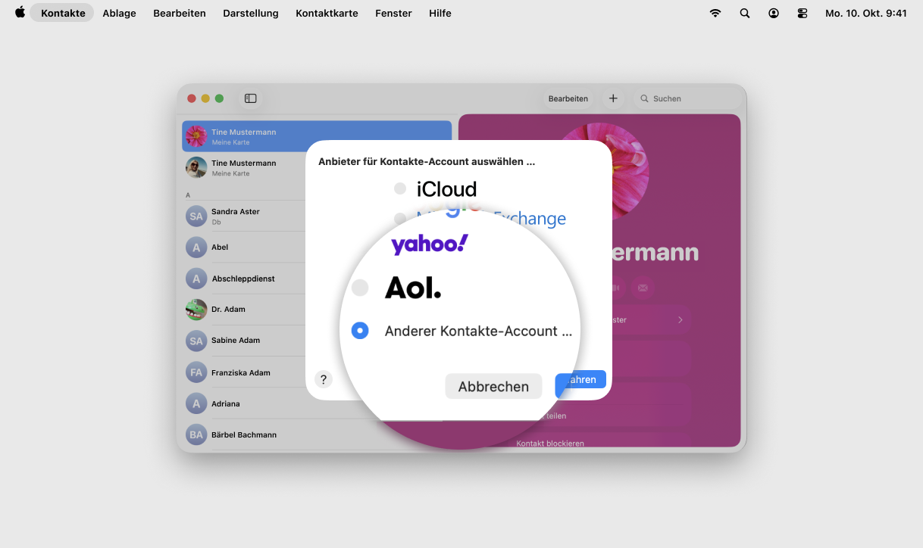Open the Kontaktkarte menu
923x548 pixels.
coord(327,13)
